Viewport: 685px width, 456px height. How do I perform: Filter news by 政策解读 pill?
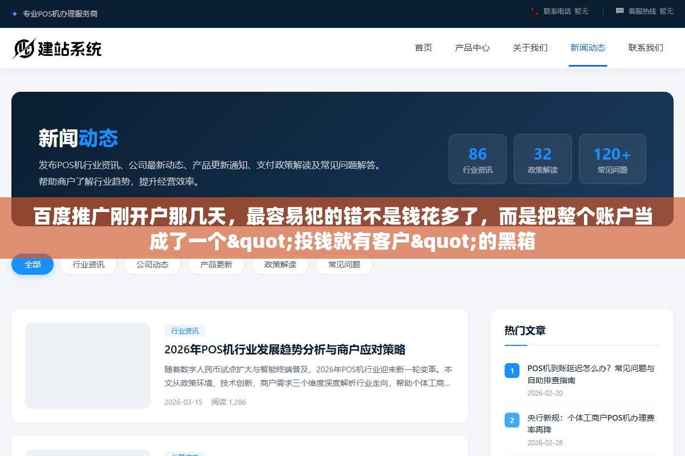(280, 264)
